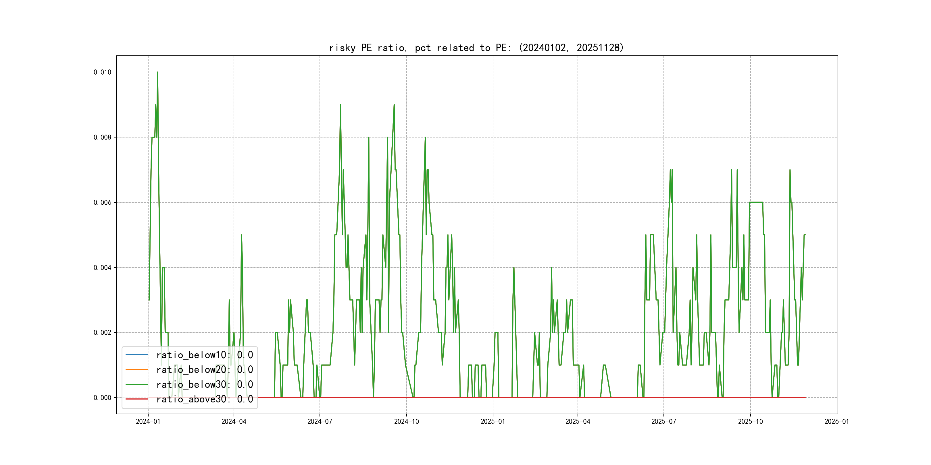Click the 0.002 y-axis tick label
The height and width of the screenshot is (465, 931).
pos(102,332)
